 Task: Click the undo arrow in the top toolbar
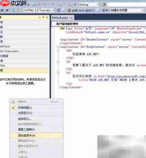click(x=45, y=5)
